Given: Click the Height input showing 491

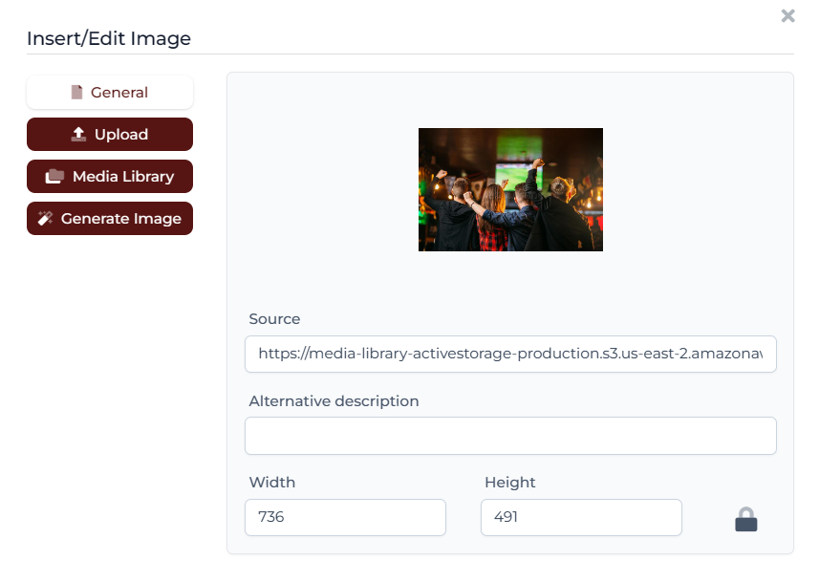Looking at the screenshot, I should [x=581, y=517].
